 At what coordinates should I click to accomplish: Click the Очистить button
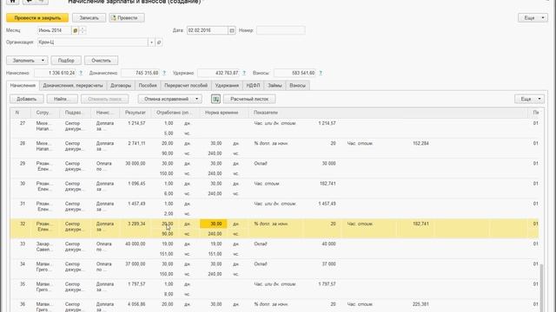tap(101, 61)
